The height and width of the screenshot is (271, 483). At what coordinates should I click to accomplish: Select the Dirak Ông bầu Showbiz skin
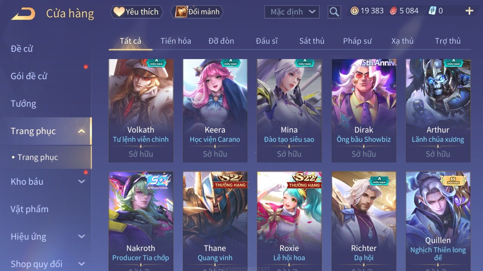[x=364, y=110]
